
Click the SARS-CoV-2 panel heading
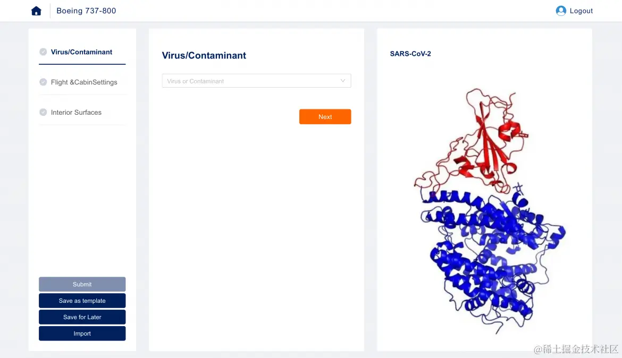click(x=410, y=54)
